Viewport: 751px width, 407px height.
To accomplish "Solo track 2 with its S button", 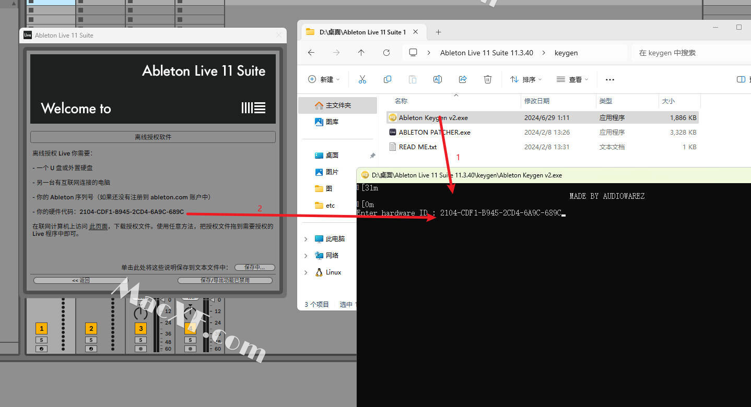I will pyautogui.click(x=91, y=340).
